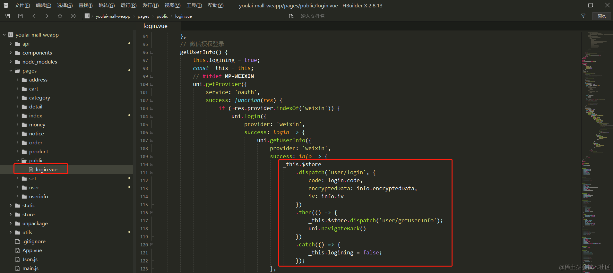Click the project icon in breadcrumb
This screenshot has height=273, width=613.
click(87, 16)
